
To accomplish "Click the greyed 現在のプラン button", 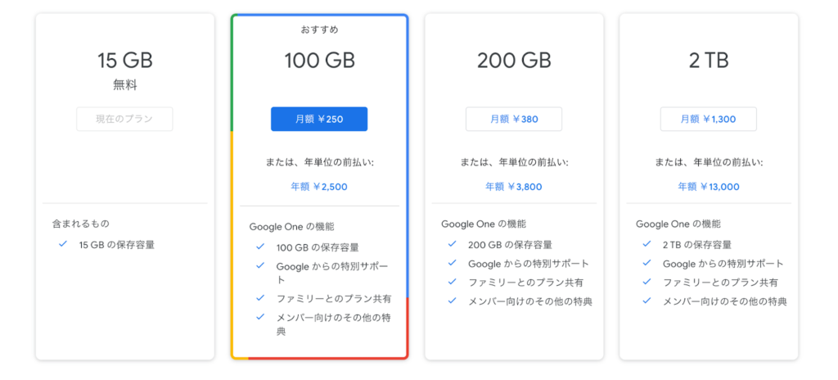I will [x=124, y=119].
